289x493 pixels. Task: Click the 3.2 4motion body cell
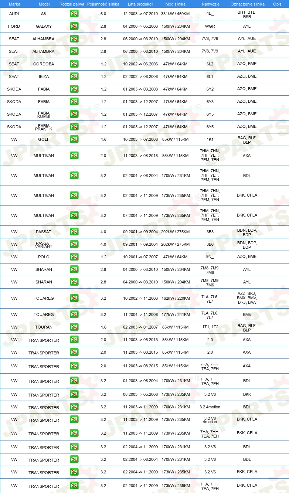click(x=210, y=407)
